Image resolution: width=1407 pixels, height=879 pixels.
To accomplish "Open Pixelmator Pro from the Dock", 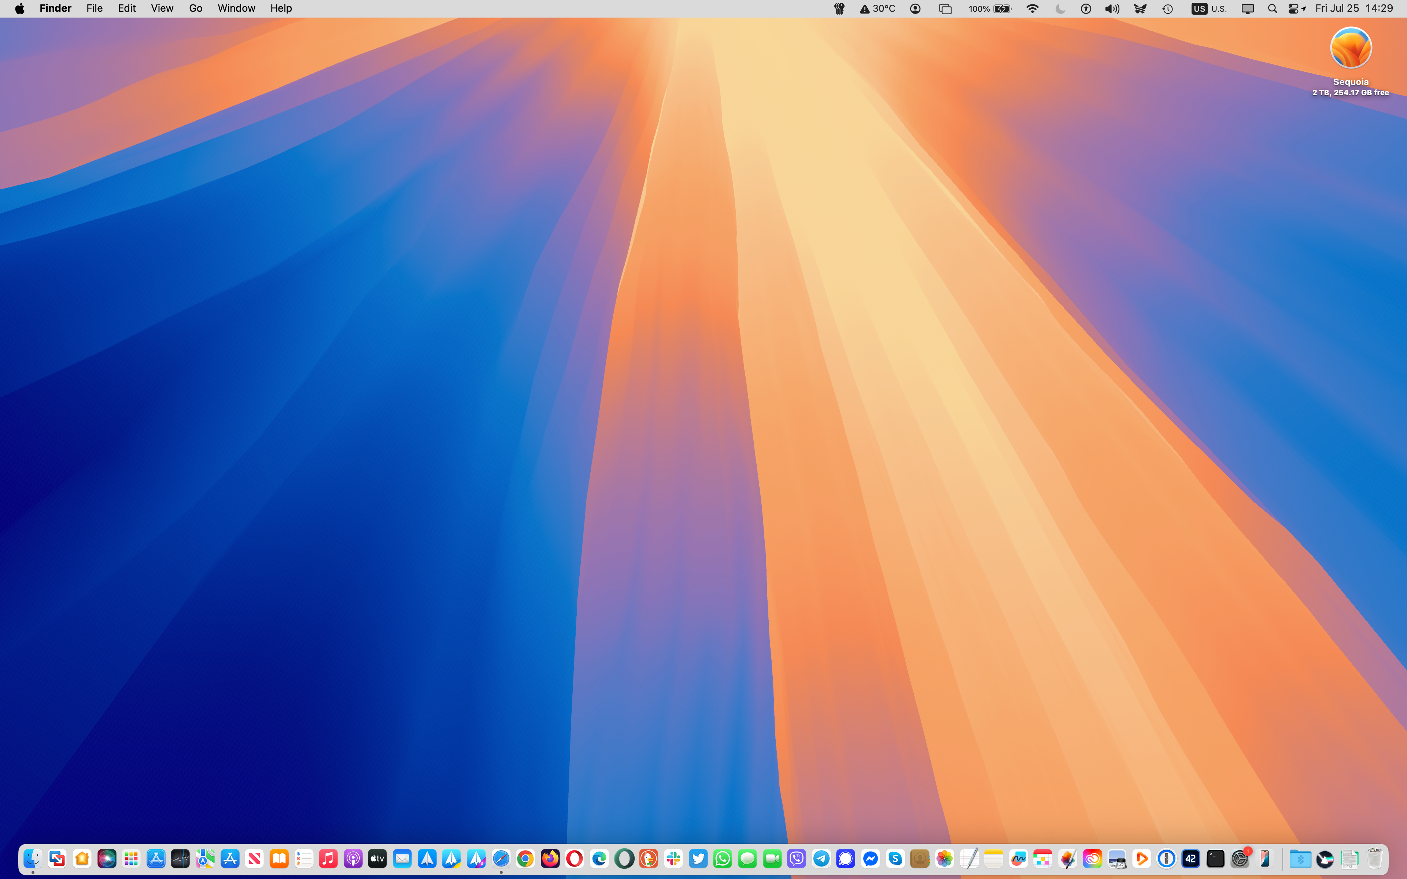I will [x=1068, y=858].
